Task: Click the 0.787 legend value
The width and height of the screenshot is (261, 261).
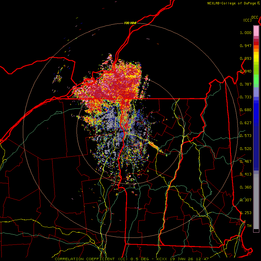Action: [246, 84]
